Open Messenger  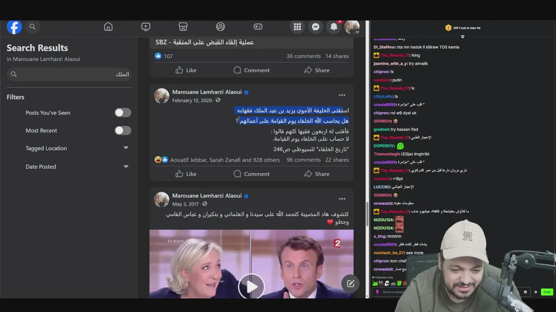tap(316, 27)
